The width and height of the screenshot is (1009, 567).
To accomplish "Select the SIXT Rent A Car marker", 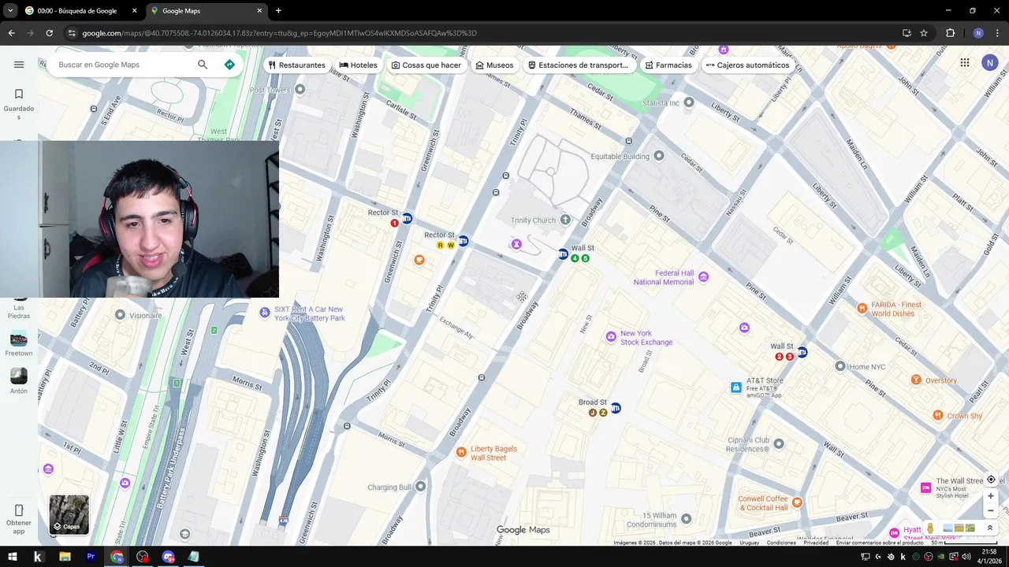I will click(265, 313).
